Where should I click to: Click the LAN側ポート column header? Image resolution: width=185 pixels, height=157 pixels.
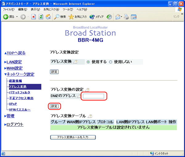pos(156,122)
